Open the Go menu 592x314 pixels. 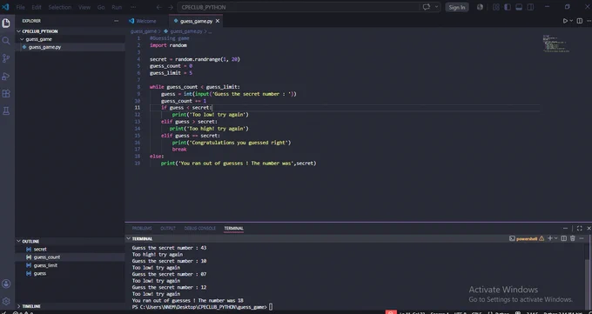[x=101, y=7]
